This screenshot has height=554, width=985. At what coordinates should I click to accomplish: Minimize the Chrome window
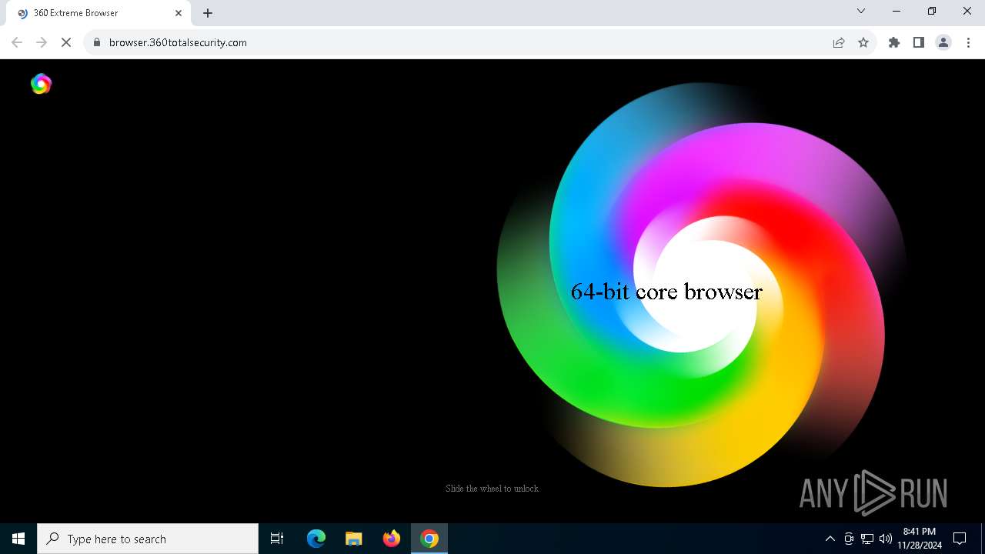pos(897,12)
